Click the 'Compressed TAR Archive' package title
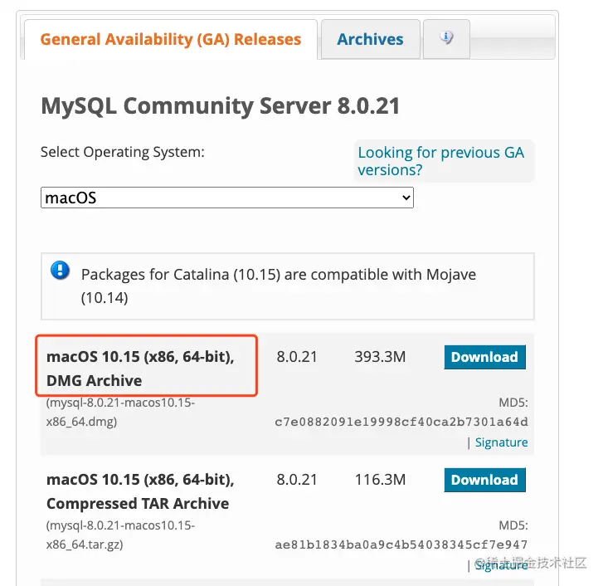Viewport: 603px width, 586px height. (140, 491)
